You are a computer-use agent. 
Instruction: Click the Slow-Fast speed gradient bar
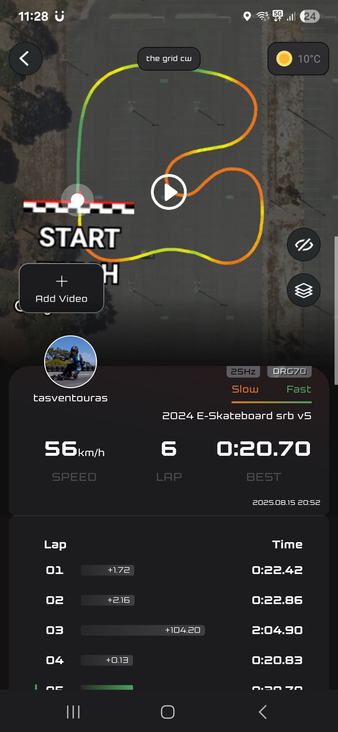pos(272,402)
